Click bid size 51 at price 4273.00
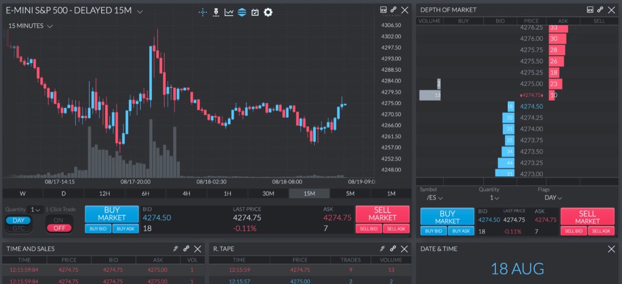 tap(505, 174)
